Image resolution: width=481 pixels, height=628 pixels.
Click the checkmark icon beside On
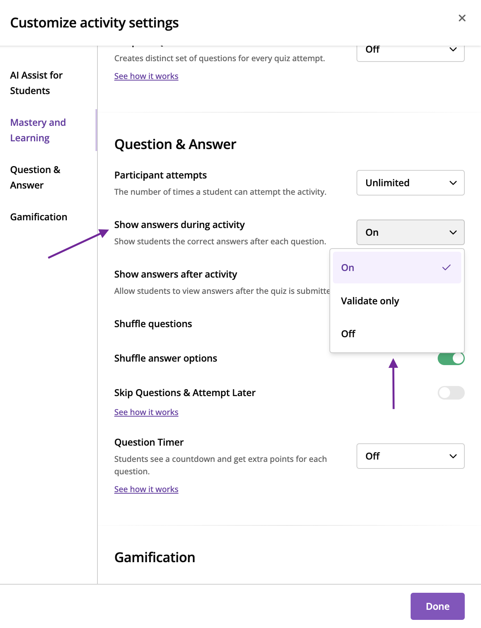446,268
